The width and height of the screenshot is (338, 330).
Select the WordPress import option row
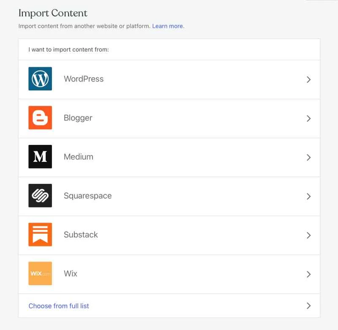(169, 79)
